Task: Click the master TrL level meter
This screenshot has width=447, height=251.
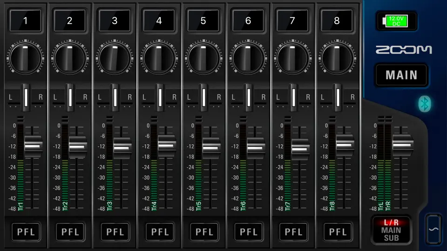Action: (x=381, y=167)
